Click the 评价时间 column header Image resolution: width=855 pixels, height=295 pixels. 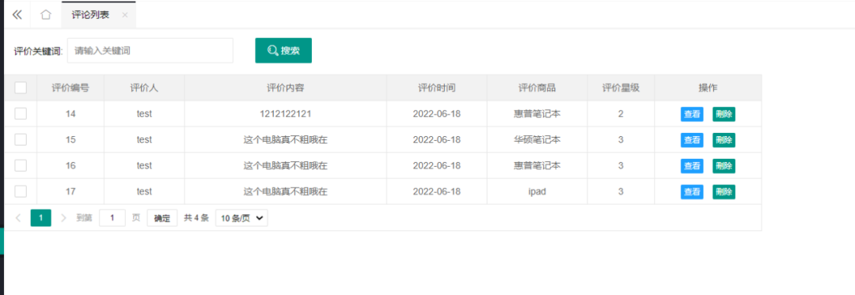point(437,88)
